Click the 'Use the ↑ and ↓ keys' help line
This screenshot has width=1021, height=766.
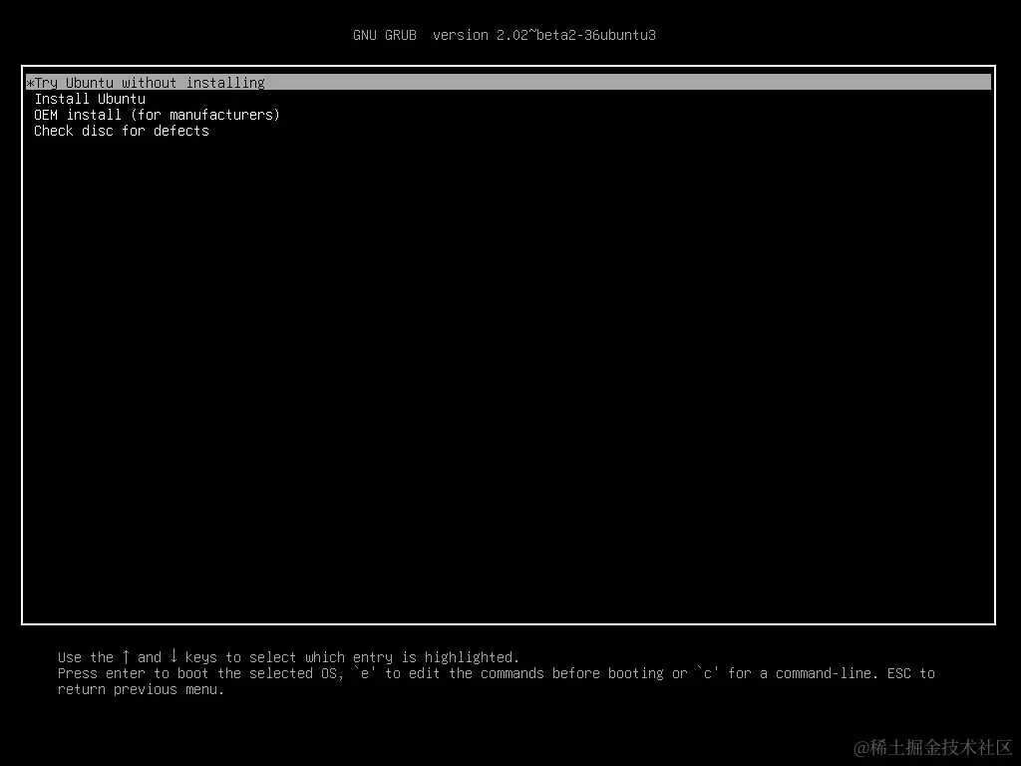click(x=288, y=656)
